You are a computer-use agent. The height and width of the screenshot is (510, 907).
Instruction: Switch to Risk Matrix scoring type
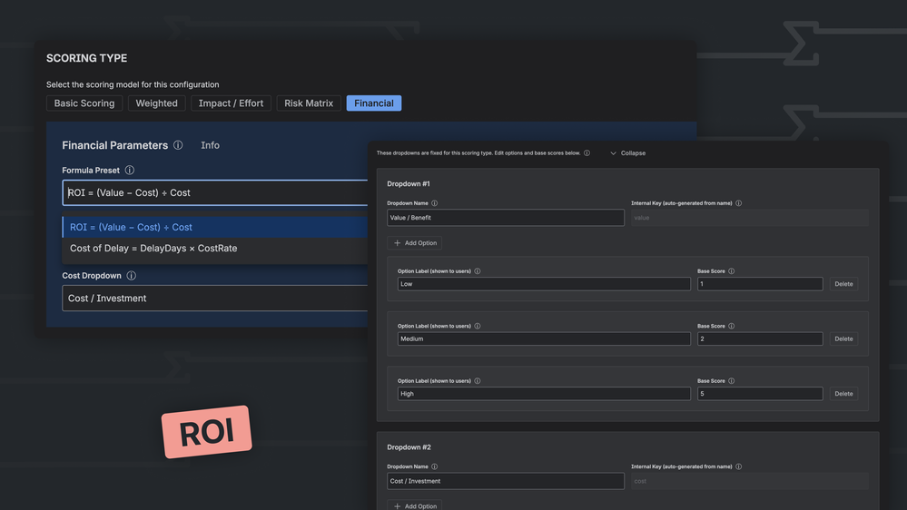click(309, 103)
